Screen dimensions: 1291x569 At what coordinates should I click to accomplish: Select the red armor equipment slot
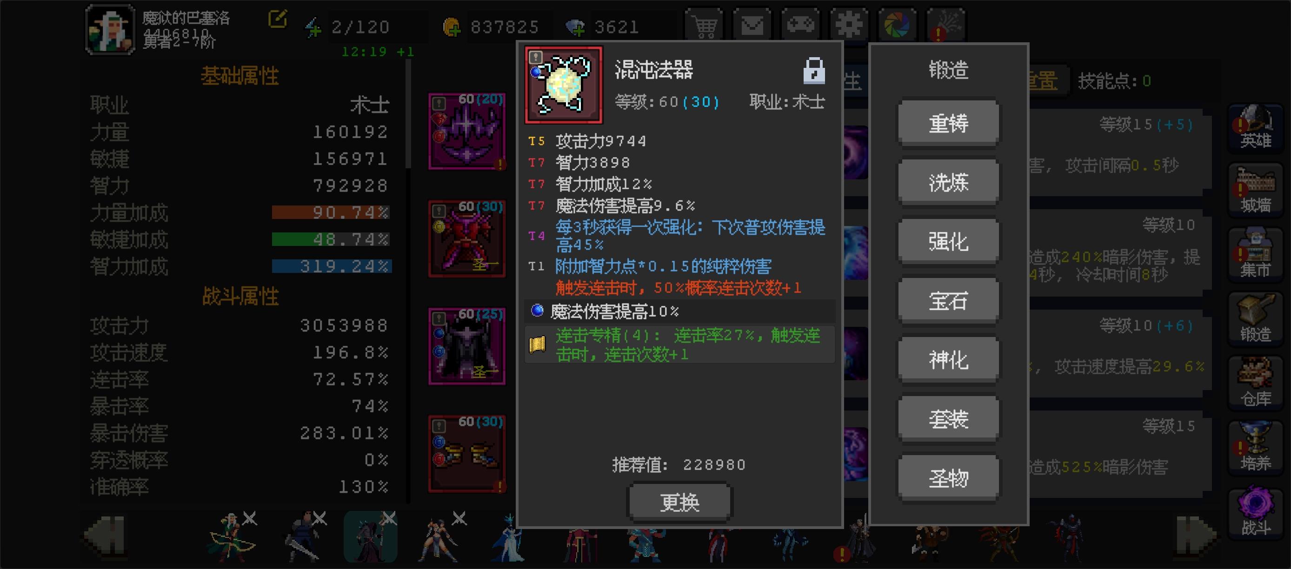[x=467, y=239]
